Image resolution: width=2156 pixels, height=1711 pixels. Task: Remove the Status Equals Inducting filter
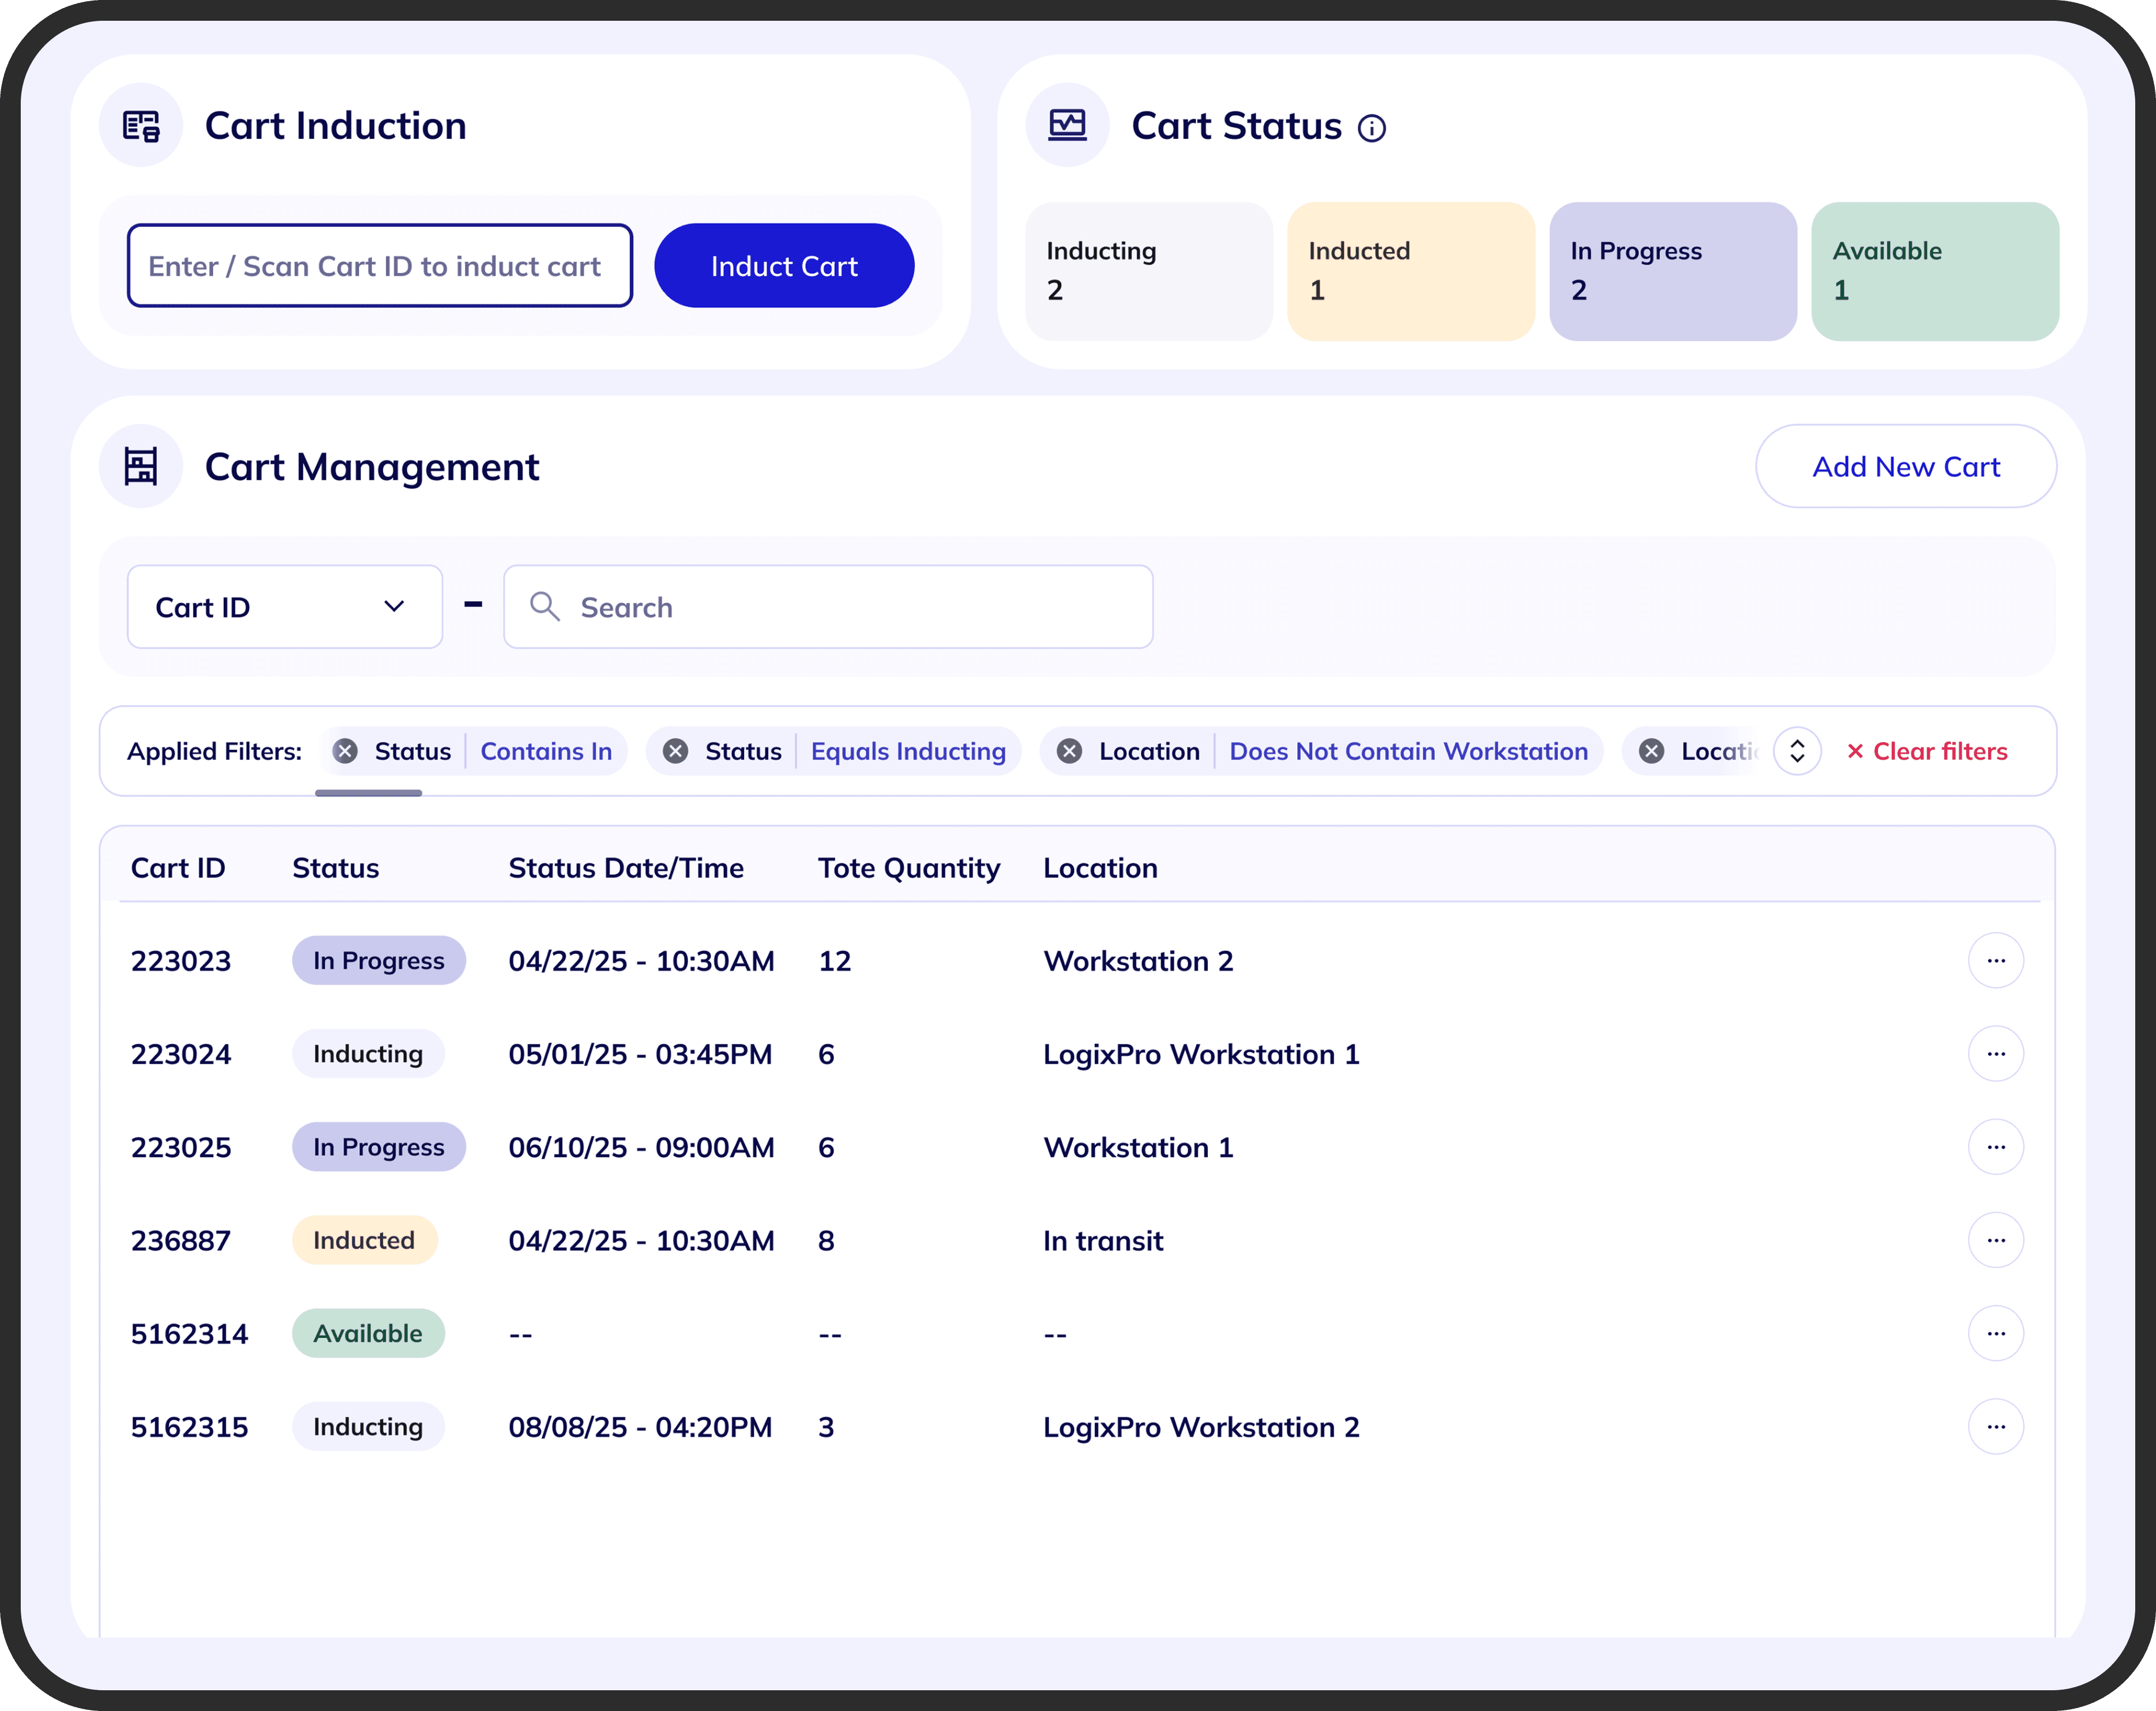676,751
